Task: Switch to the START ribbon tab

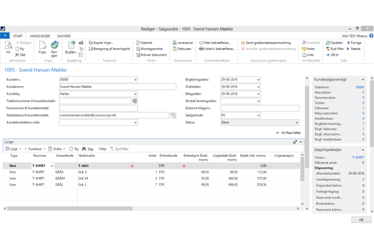Action: click(18, 36)
